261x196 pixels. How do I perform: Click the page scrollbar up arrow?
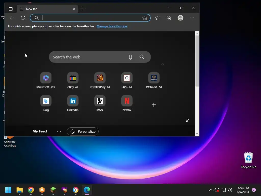(197, 33)
